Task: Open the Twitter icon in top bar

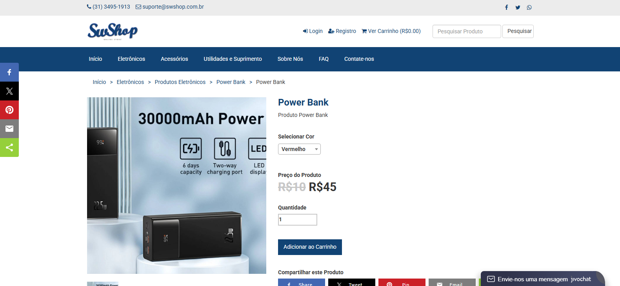Action: [x=518, y=7]
